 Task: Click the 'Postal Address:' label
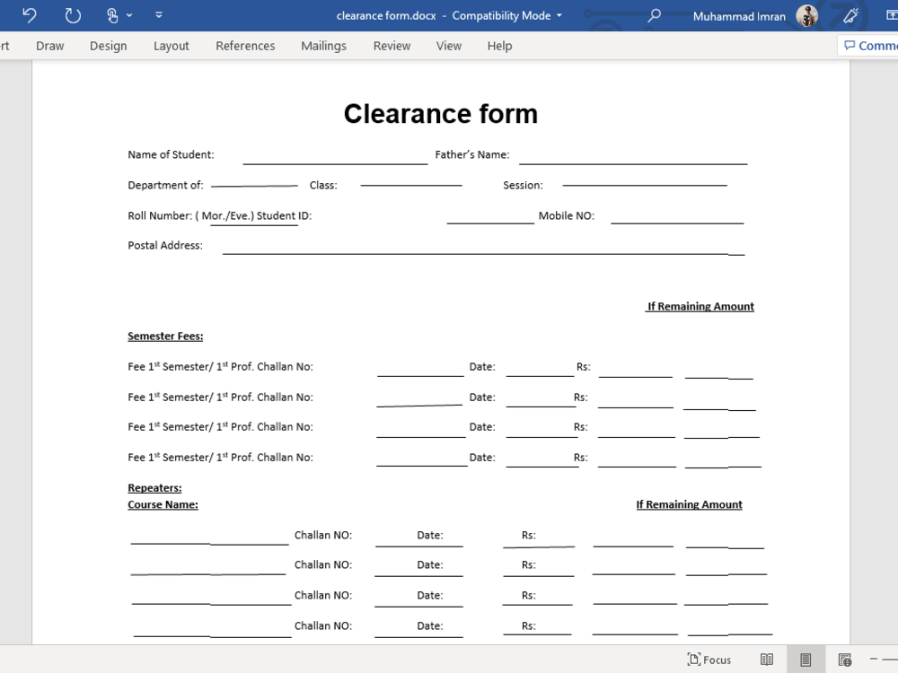pyautogui.click(x=165, y=246)
